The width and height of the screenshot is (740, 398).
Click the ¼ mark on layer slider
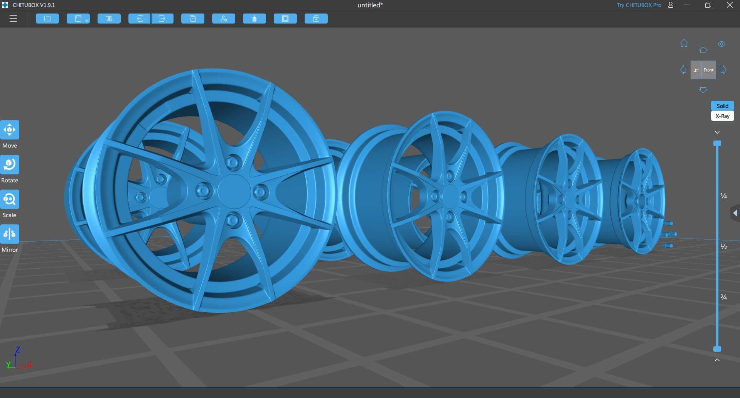[x=724, y=196]
